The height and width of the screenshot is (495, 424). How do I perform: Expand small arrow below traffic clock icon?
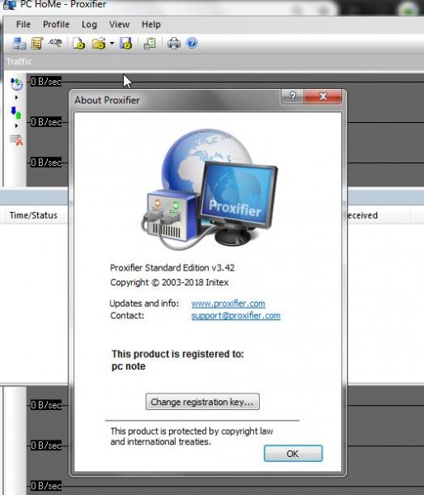[16, 97]
